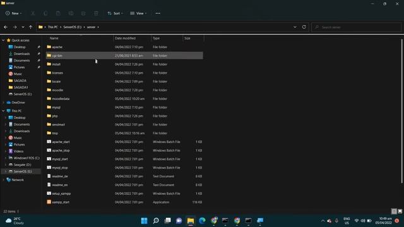Viewport: 404px width, 227px height.
Task: Select the moodledata folder
Action: (124, 99)
